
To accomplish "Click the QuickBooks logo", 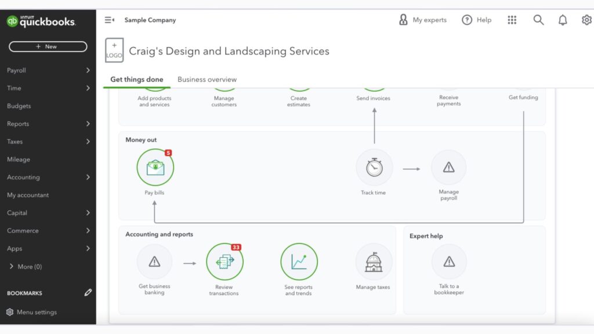I will coord(41,21).
